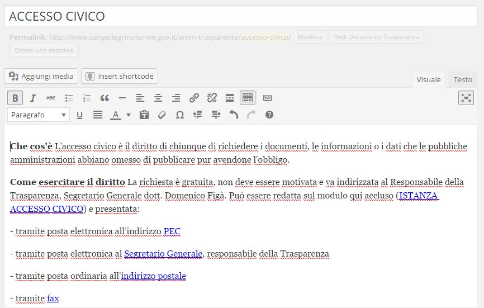
Task: Enter distraction-free fullscreen mode
Action: pyautogui.click(x=466, y=98)
